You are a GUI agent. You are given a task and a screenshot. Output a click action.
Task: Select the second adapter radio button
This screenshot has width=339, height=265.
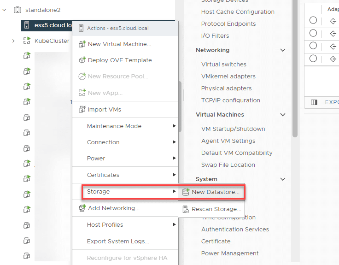point(313,33)
